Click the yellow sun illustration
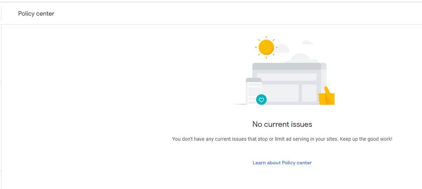The image size is (422, 189). (266, 47)
